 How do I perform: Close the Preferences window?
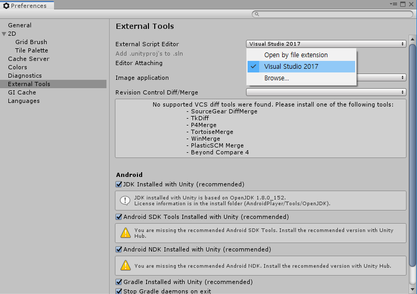(411, 4)
